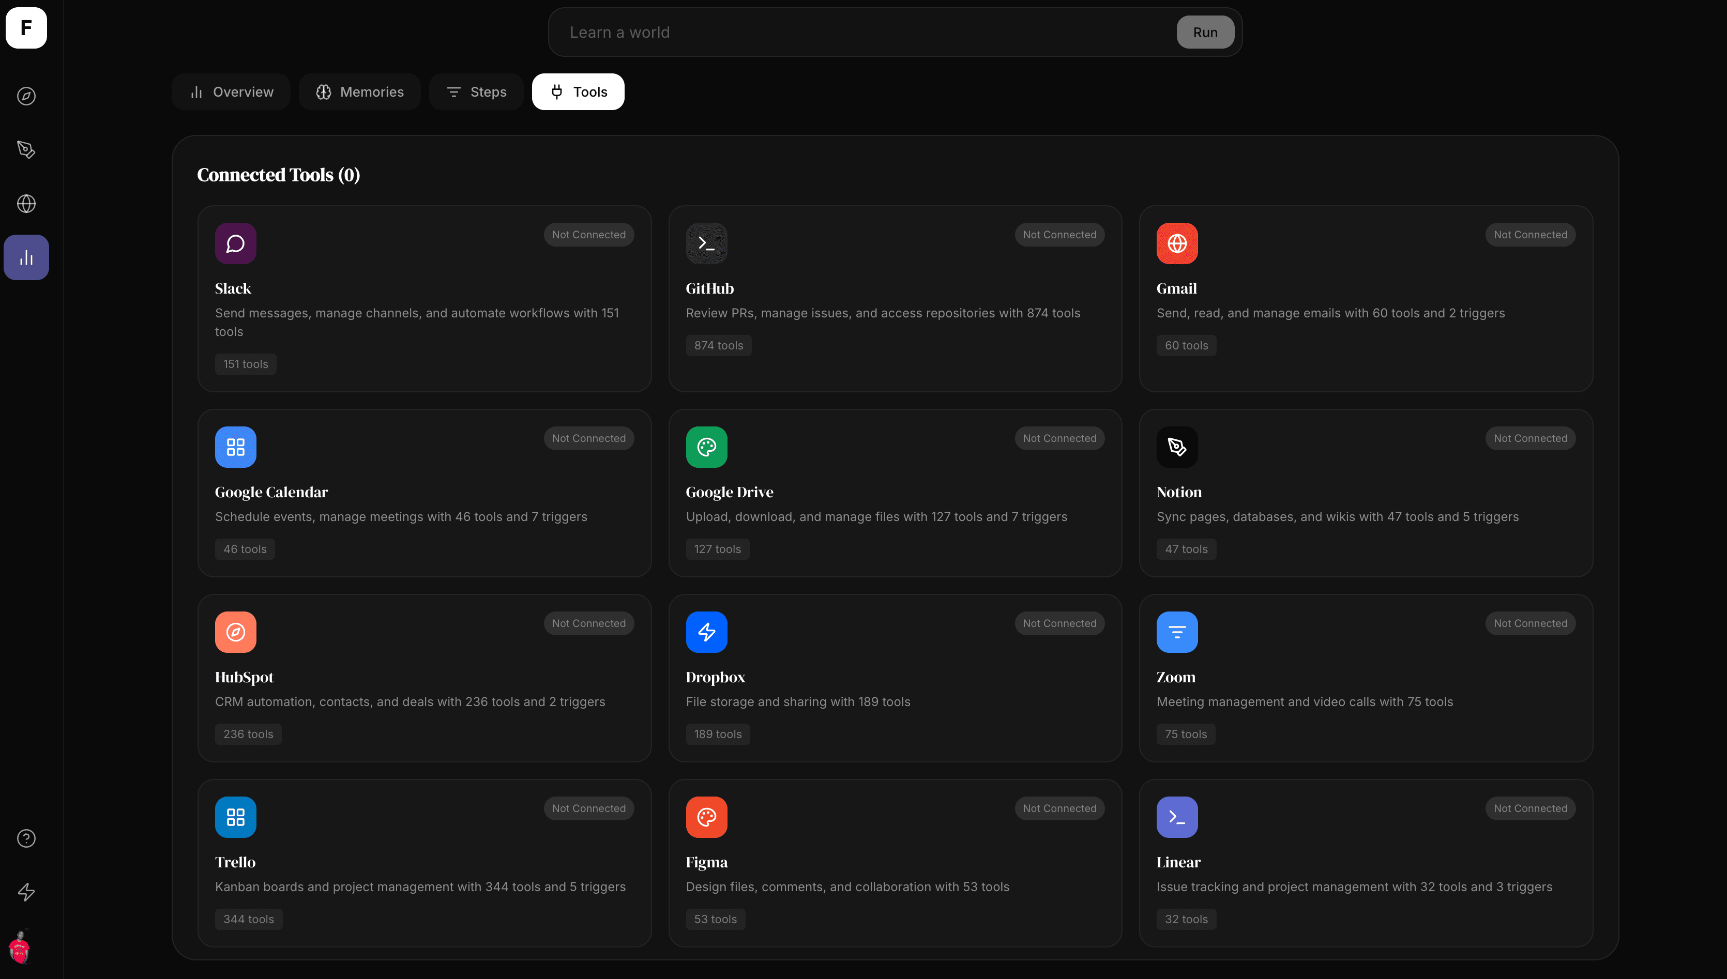Switch to the Overview tab
The width and height of the screenshot is (1727, 979).
[231, 92]
